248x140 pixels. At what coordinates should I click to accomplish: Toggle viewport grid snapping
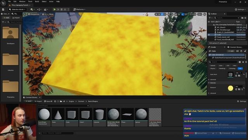(x=176, y=14)
